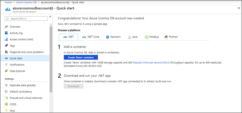Select the Java platform tab
This screenshot has width=242, height=113.
tap(133, 37)
